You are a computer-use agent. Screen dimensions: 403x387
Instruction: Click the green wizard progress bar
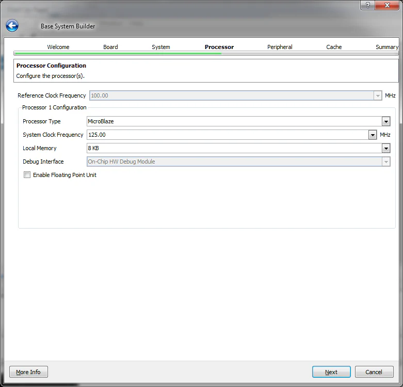(118, 53)
